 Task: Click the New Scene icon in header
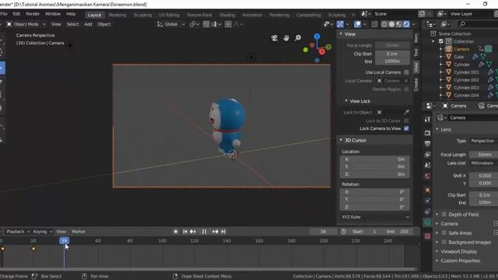422,14
